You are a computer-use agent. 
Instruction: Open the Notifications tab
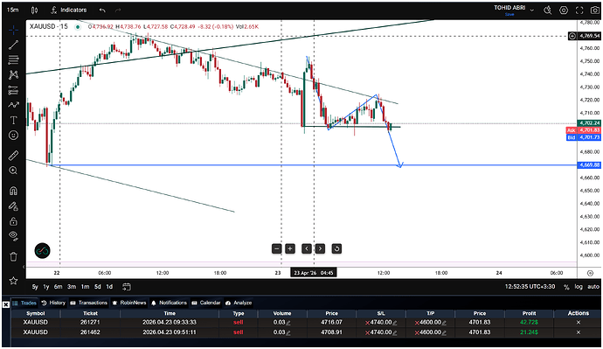(170, 303)
